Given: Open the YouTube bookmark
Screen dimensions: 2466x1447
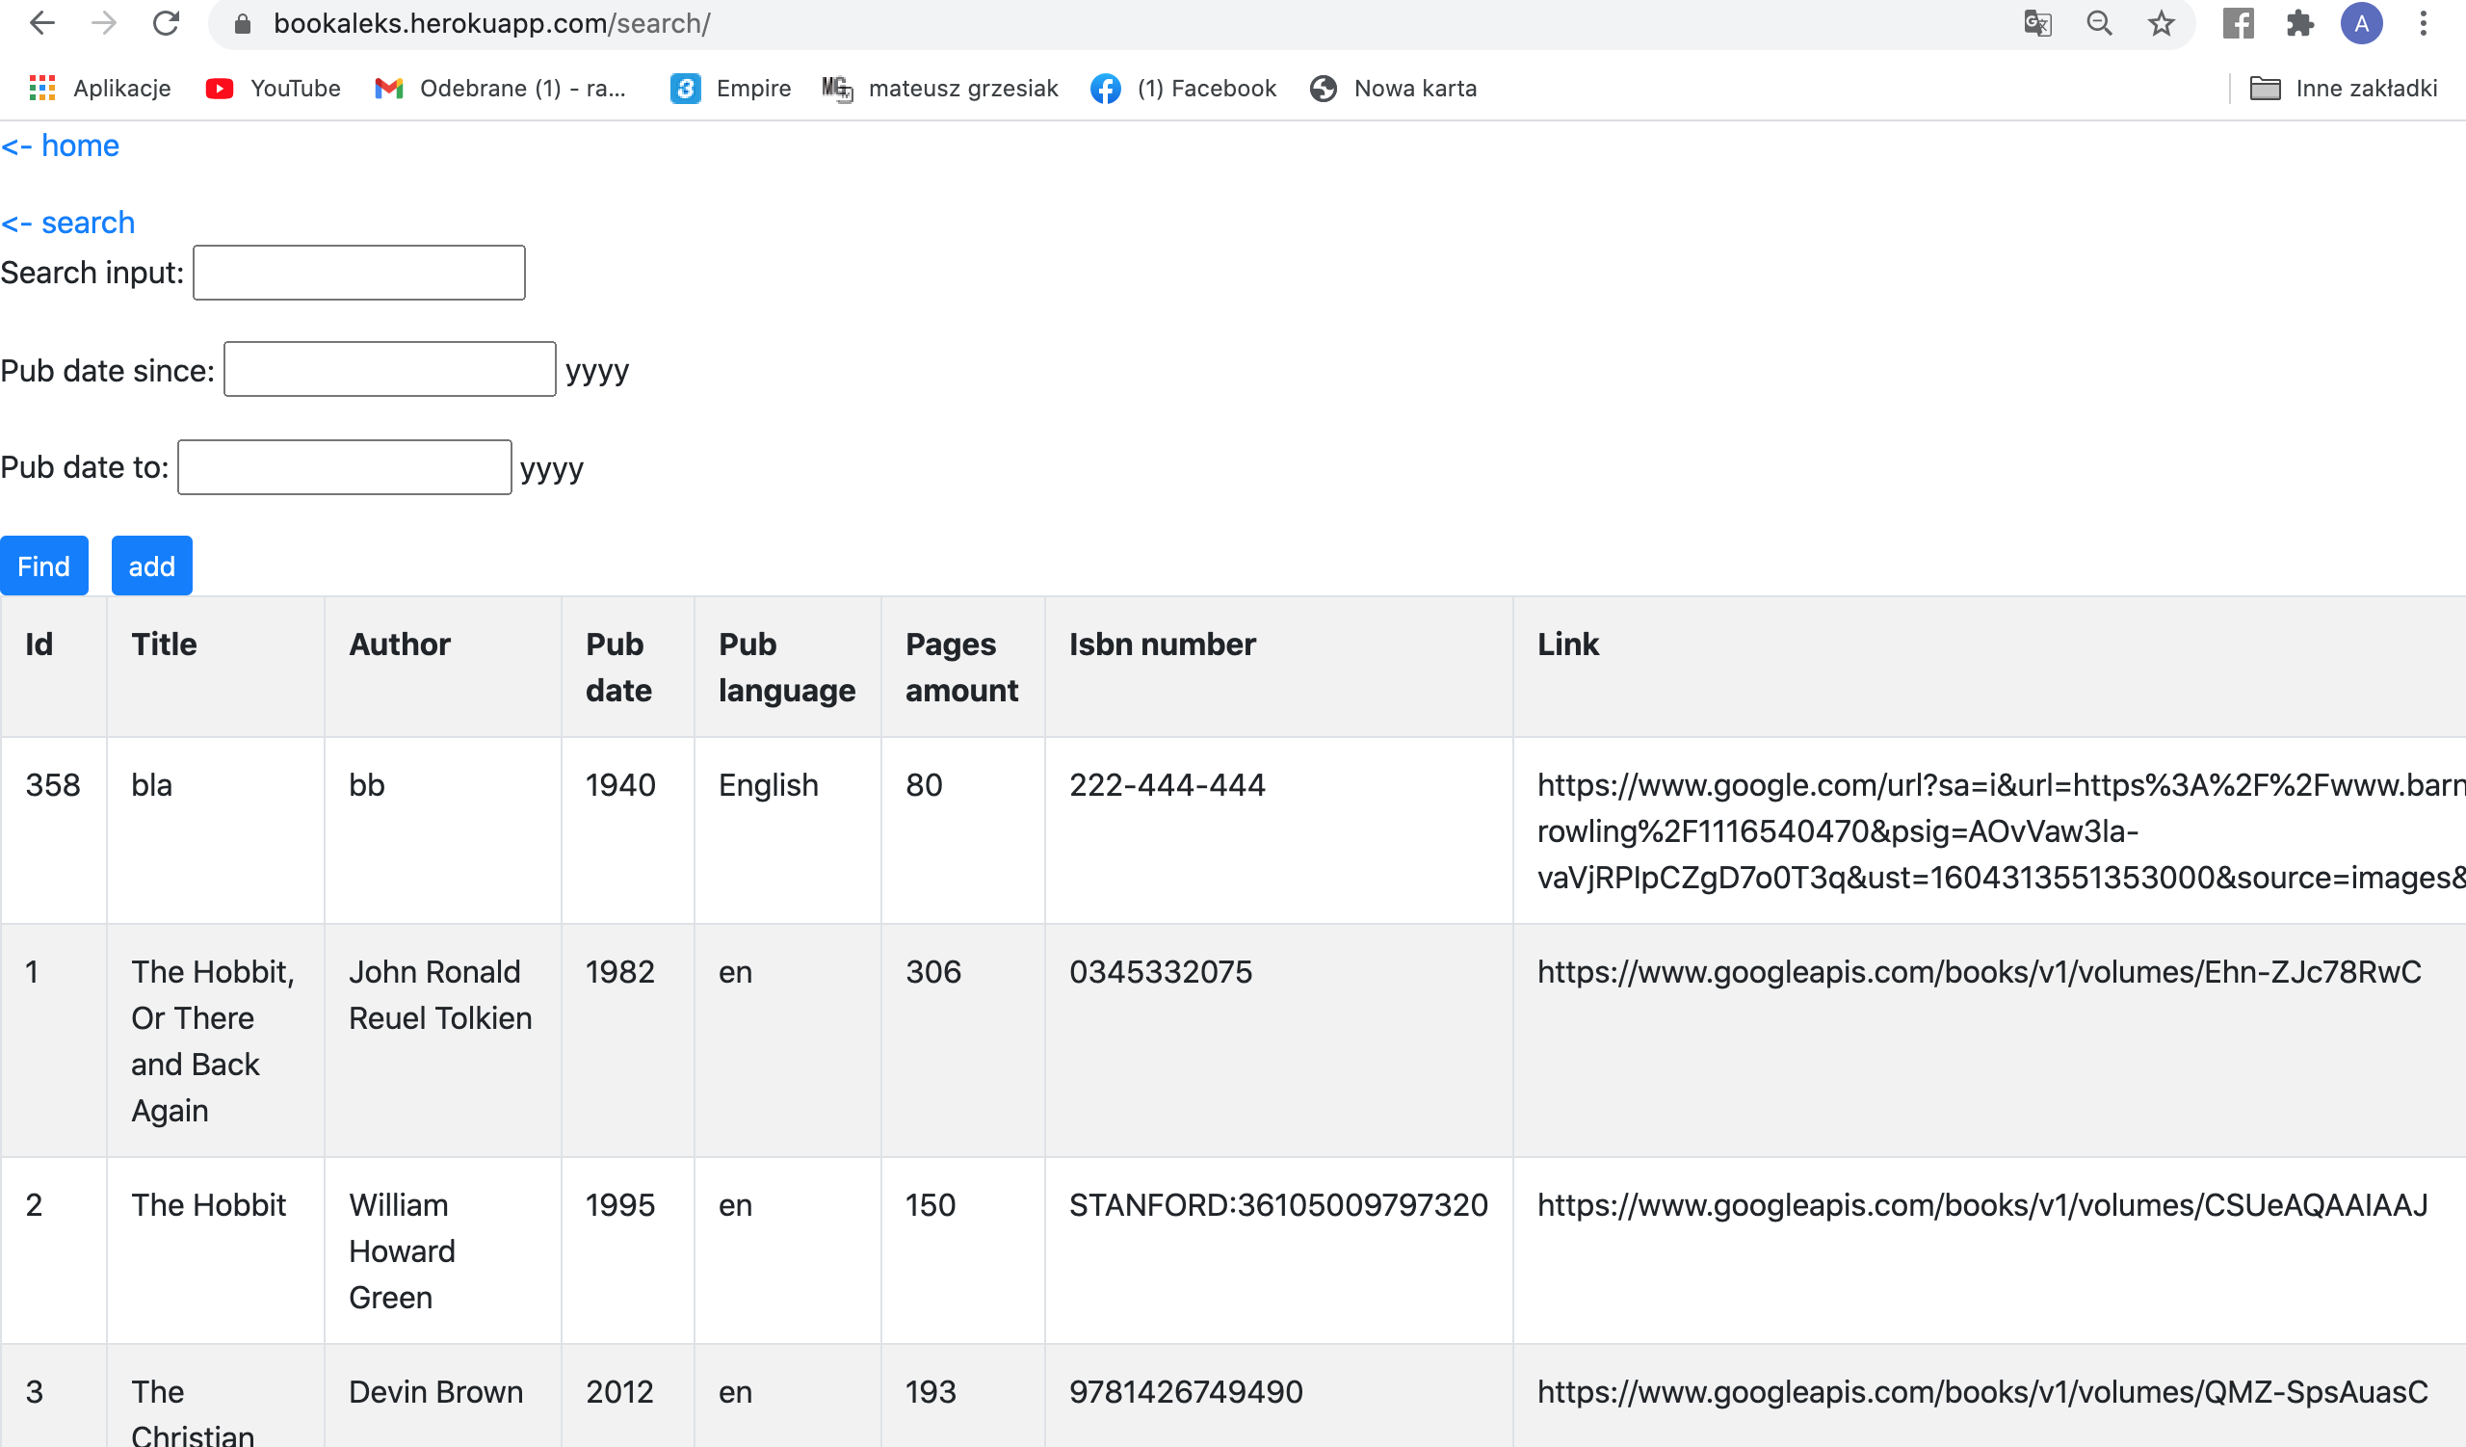Looking at the screenshot, I should coord(273,88).
